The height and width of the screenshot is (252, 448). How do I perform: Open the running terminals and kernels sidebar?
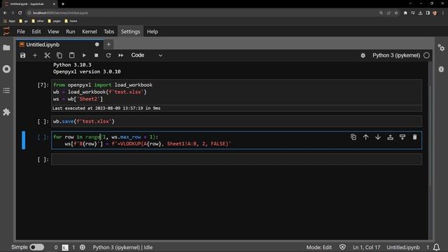click(6, 69)
